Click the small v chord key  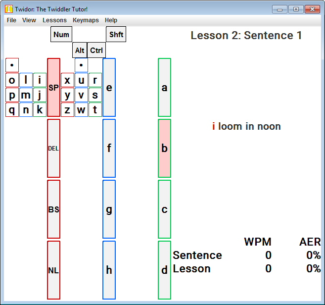(x=81, y=95)
